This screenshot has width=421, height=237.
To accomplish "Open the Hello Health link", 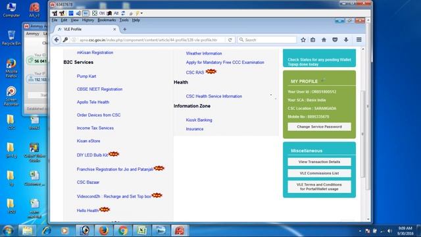I will [x=87, y=211].
